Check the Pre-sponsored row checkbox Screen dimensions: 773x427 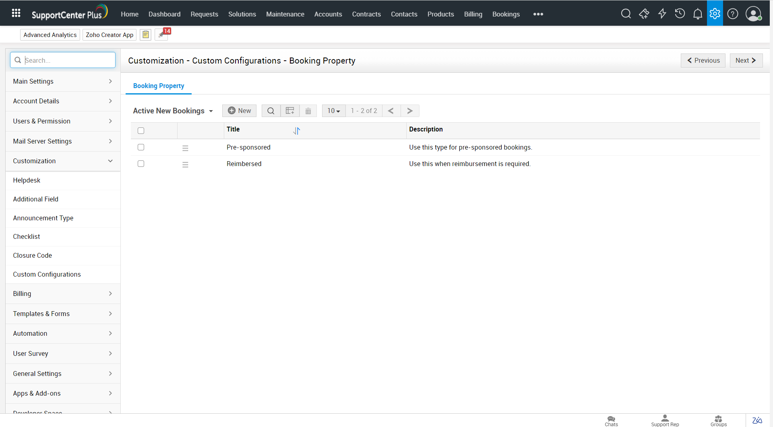(x=141, y=147)
